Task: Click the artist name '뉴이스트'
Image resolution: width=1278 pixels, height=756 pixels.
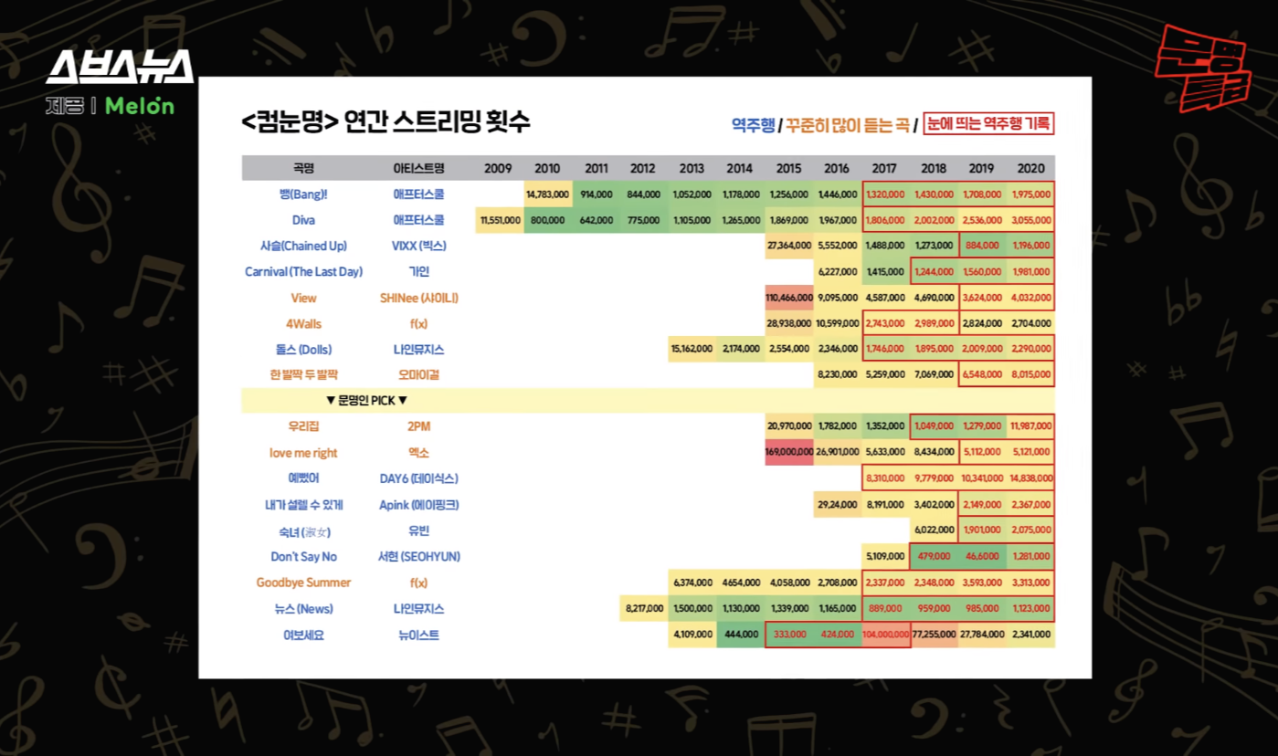Action: click(418, 634)
